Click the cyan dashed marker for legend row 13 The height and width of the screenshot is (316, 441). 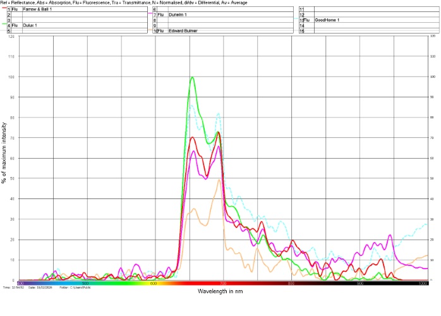point(296,18)
